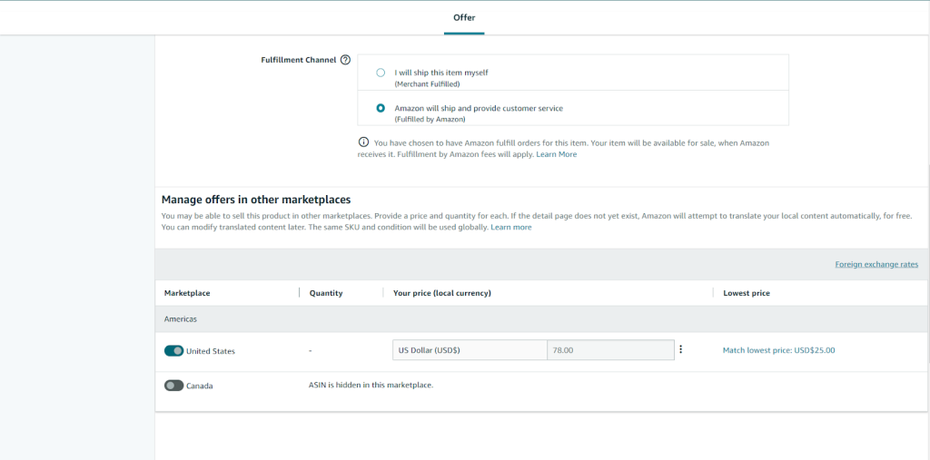Click 'Your price (local currency)' column header
This screenshot has width=930, height=460.
[x=442, y=293]
